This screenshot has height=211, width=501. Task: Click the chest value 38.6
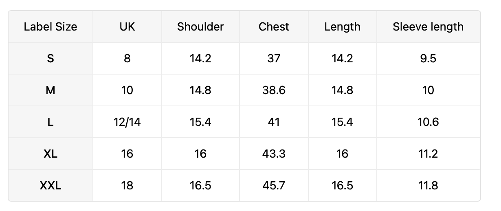[274, 90]
